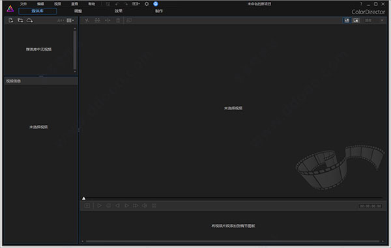This screenshot has width=391, height=248.
Task: Click the 视频信息 (Video info) panel header
Action: [41, 81]
